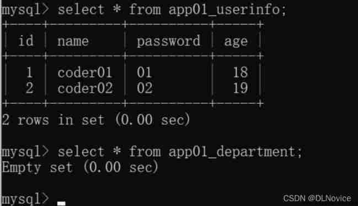Click the blinking cursor at the last prompt
The height and width of the screenshot is (206, 358).
[x=61, y=203]
